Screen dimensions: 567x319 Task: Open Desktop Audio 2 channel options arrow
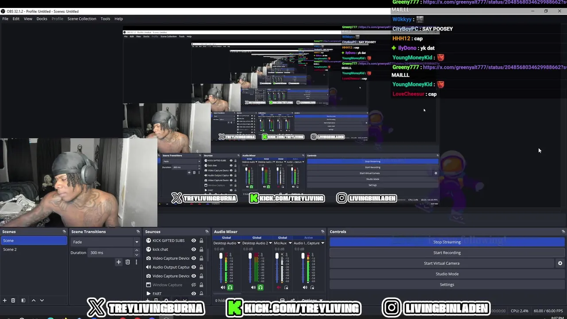coord(270,243)
